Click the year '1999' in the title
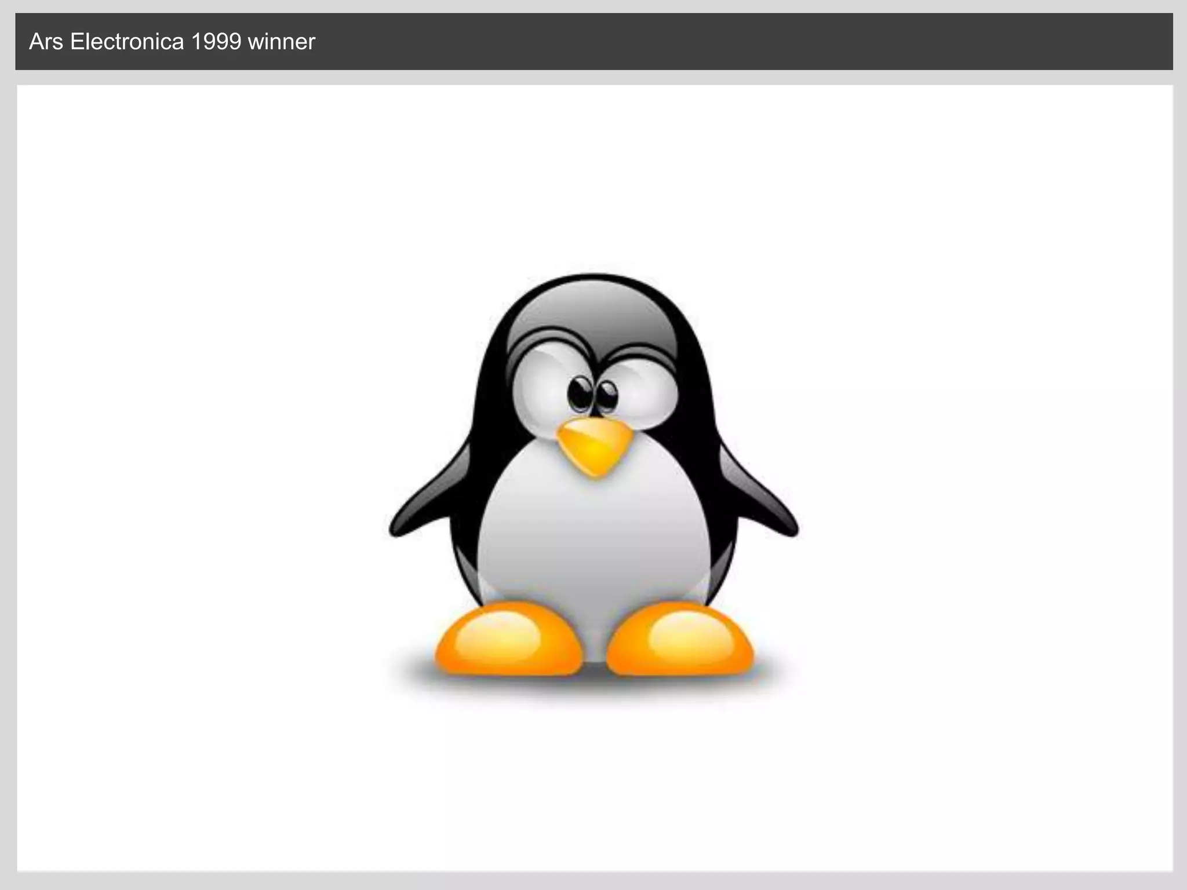Screen dimensions: 1187x890 [x=216, y=42]
